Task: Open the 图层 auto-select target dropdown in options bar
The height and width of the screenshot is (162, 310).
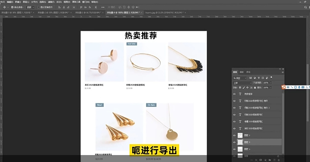Action: [30, 7]
